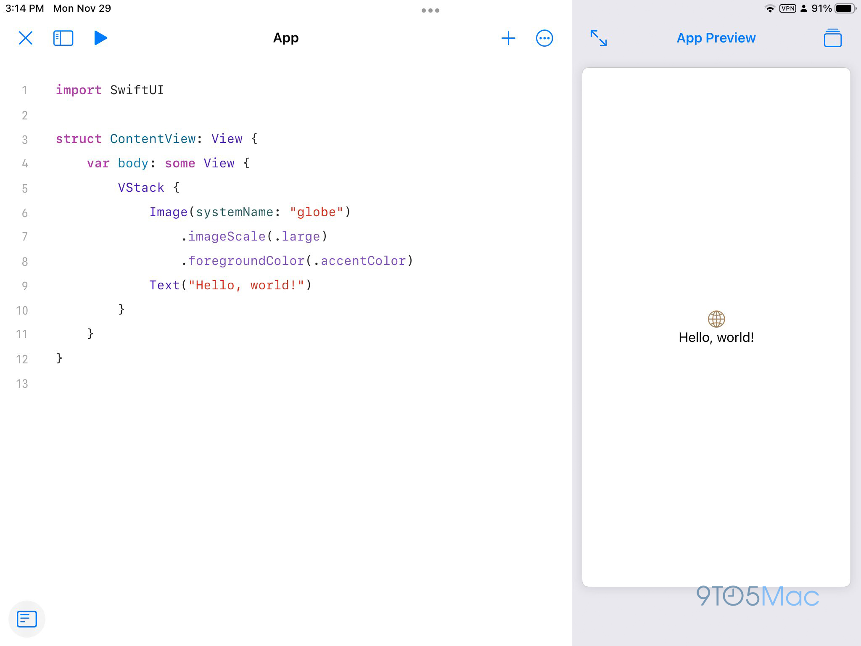The image size is (861, 646).
Task: Tap the Wi-Fi icon in the status bar
Action: (x=770, y=8)
